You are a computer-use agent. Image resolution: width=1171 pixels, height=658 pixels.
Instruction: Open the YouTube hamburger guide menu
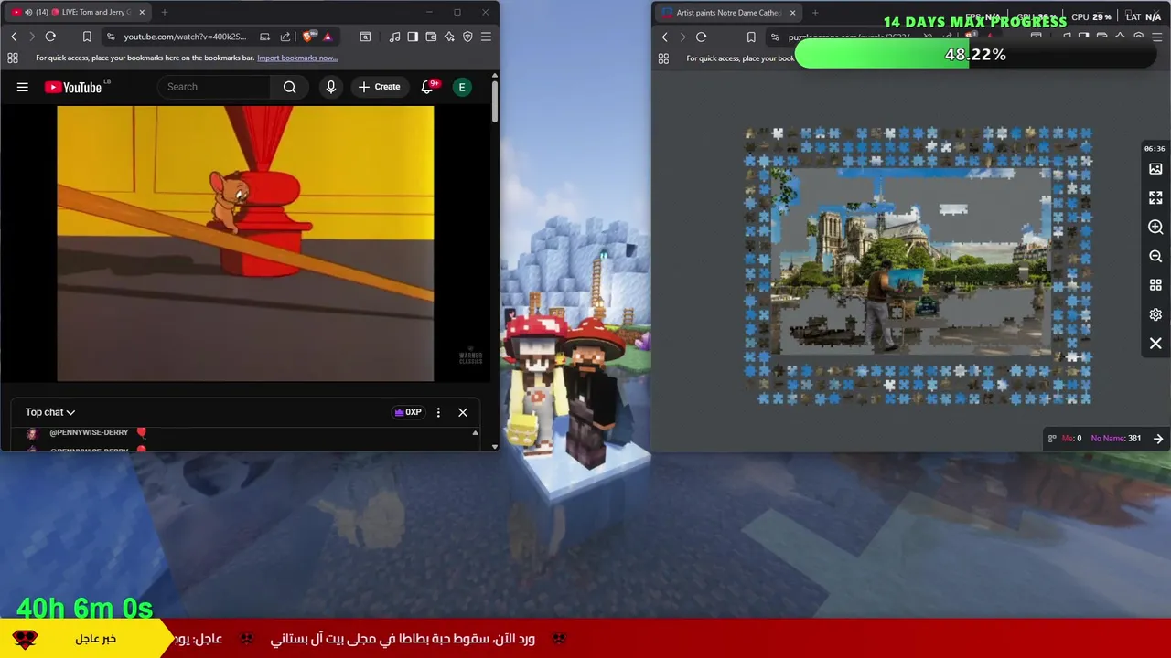point(23,87)
